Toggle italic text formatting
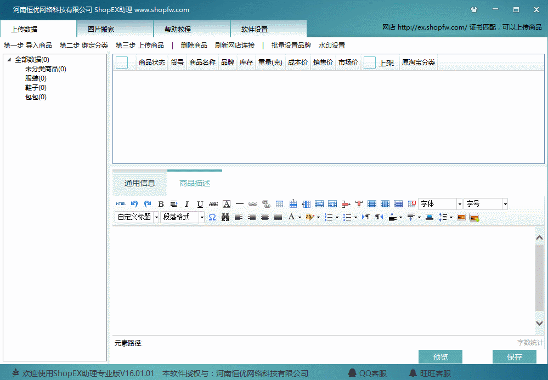 (x=187, y=204)
